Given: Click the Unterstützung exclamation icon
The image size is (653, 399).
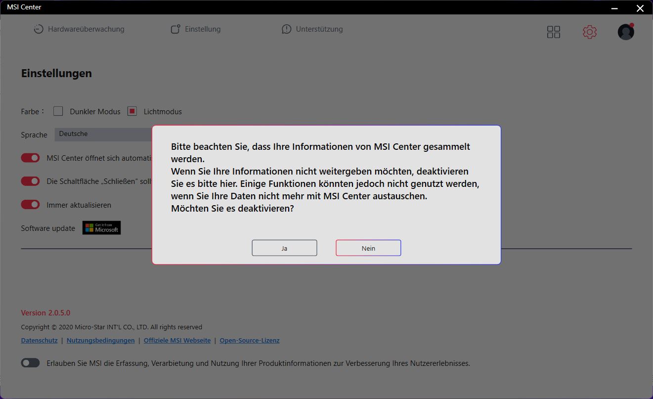Looking at the screenshot, I should [287, 29].
